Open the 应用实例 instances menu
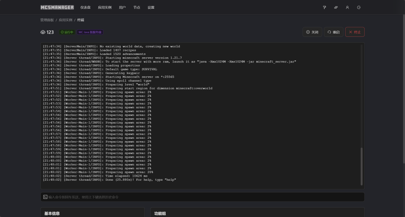The width and height of the screenshot is (405, 217). 104,8
